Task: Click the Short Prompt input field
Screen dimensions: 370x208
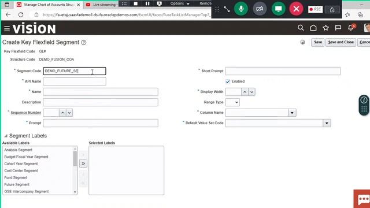Action: coord(283,71)
